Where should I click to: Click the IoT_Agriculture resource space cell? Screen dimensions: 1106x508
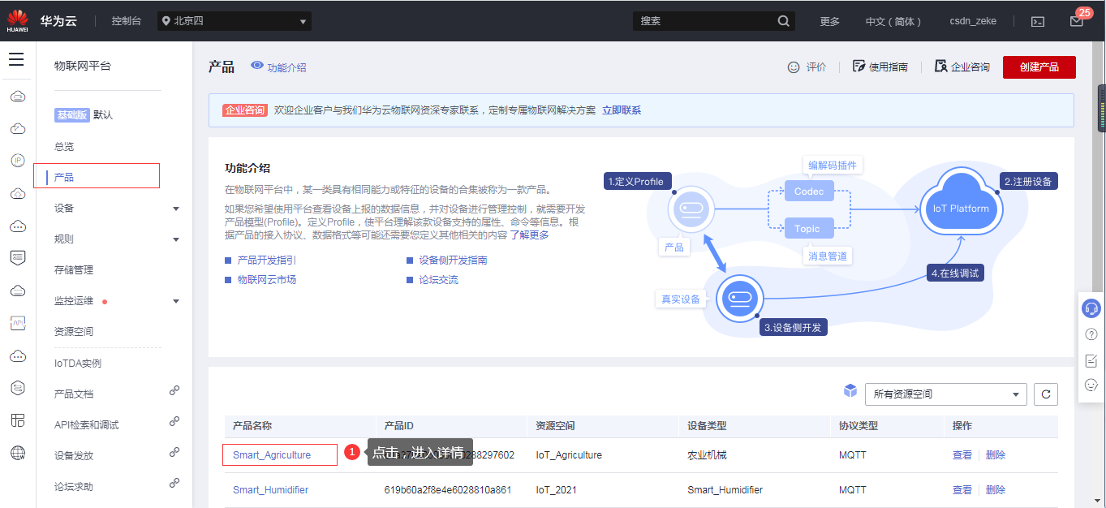point(569,455)
